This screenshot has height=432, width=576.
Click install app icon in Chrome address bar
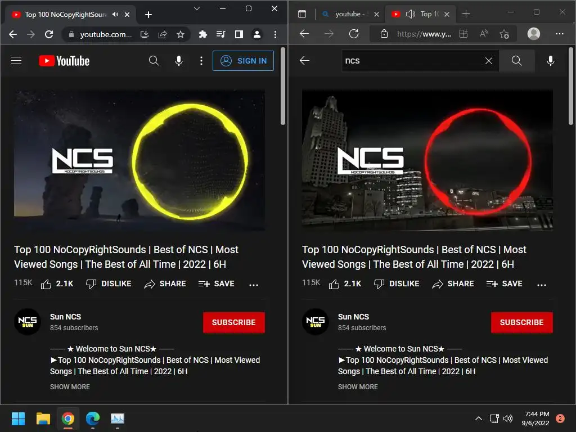145,34
